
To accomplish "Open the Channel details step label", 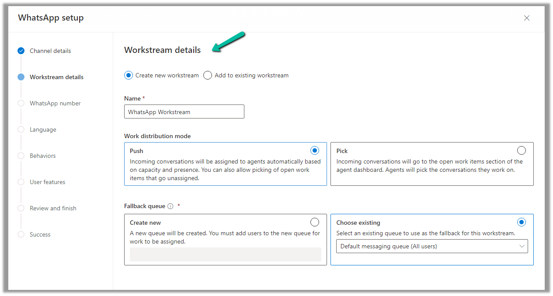I will [x=50, y=51].
